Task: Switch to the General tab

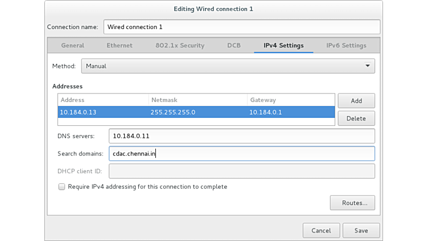Action: (72, 46)
